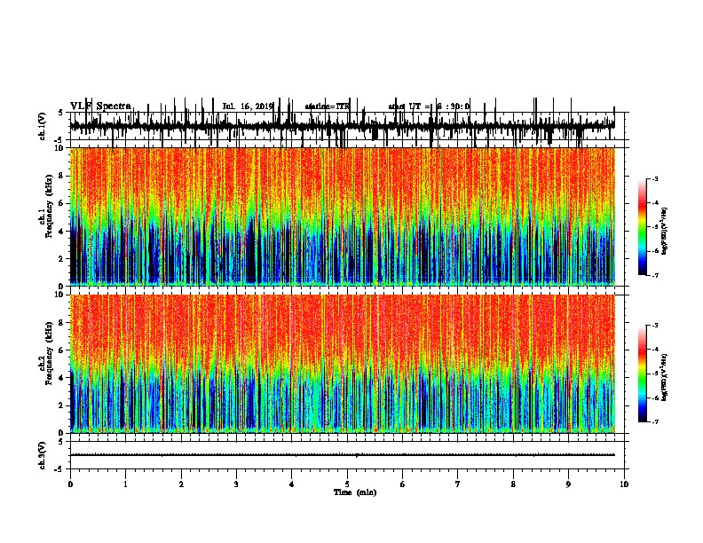Screen dimensions: 703x543
Task: Click the flat ch.3 voltage trace
Action: click(342, 455)
